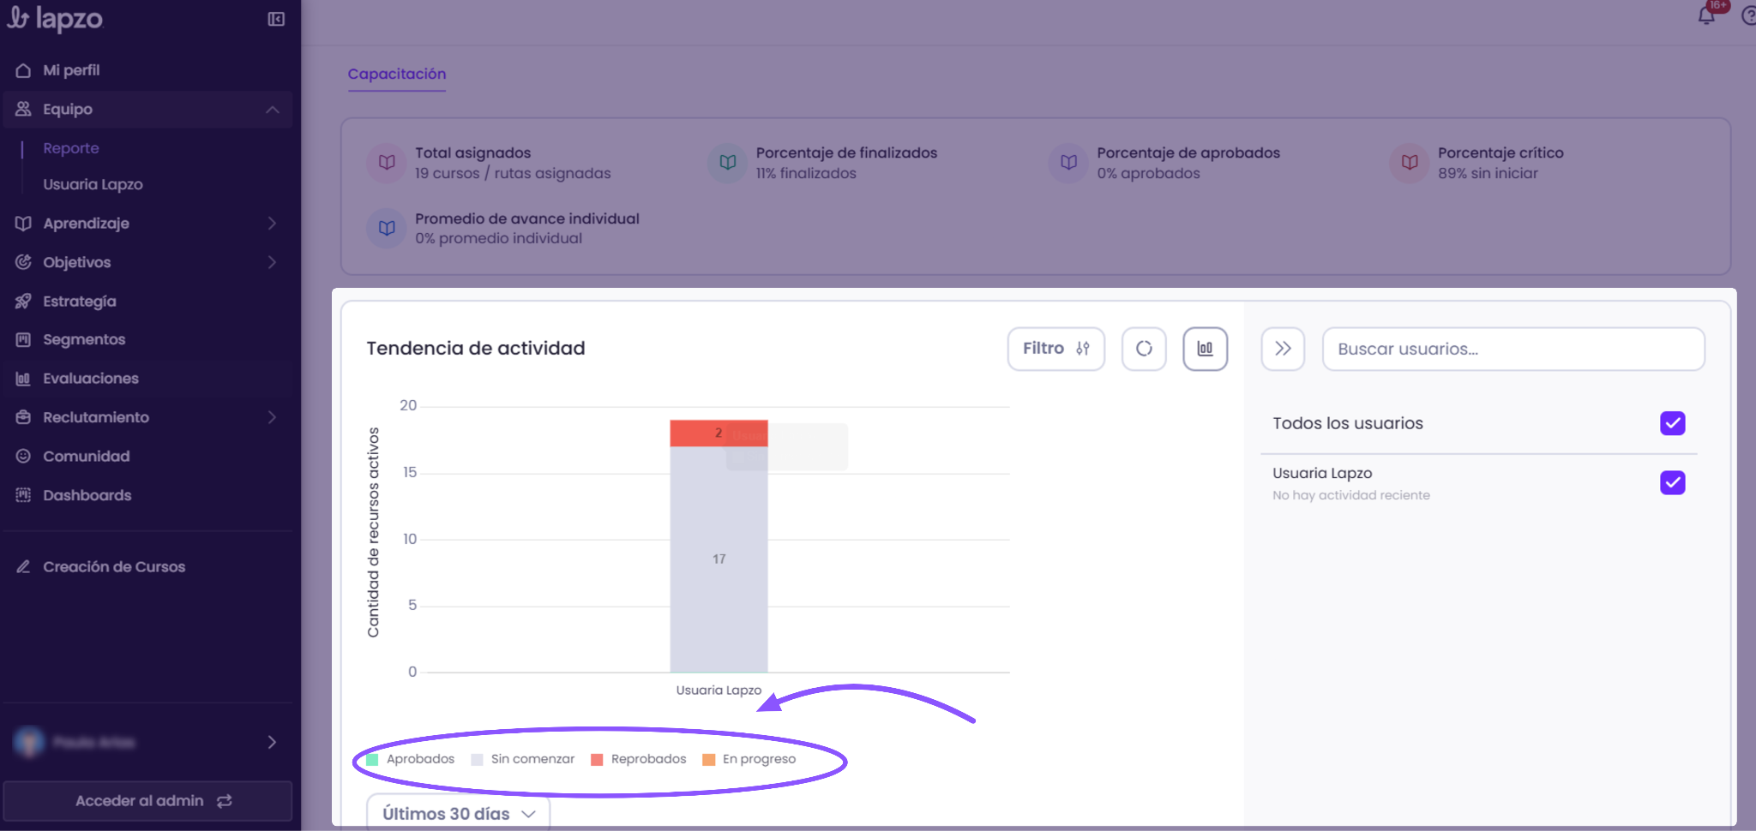
Task: Select Reporte under Equipo
Action: pos(71,148)
